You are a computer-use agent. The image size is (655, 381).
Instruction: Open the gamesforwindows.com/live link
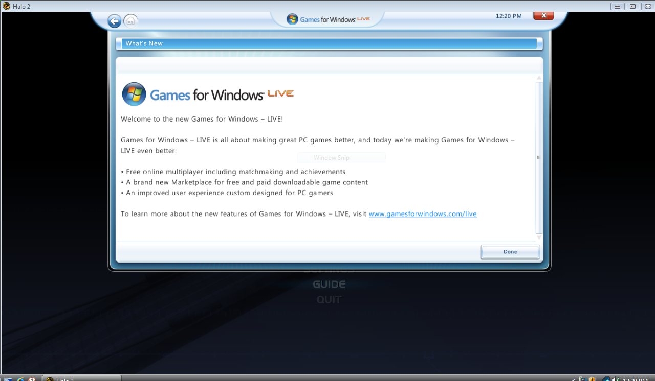[423, 213]
